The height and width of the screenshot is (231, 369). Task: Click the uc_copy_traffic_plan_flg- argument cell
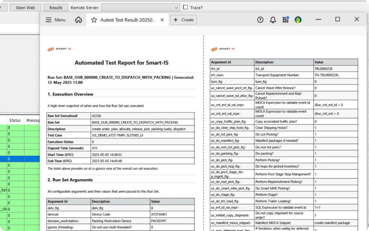click(232, 121)
